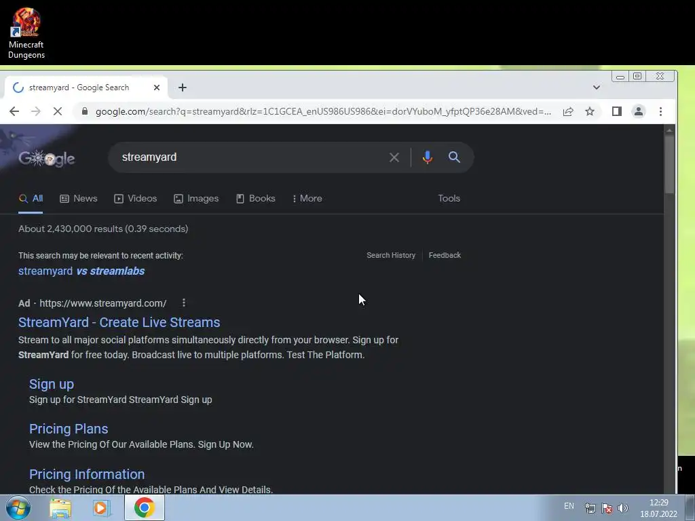Click the page vertical scrollbar thumb

(669, 163)
